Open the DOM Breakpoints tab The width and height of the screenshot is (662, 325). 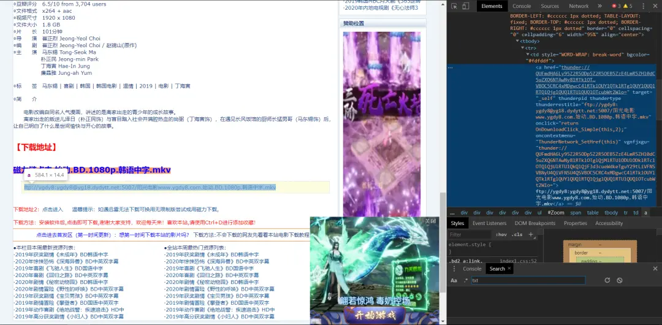pos(535,223)
